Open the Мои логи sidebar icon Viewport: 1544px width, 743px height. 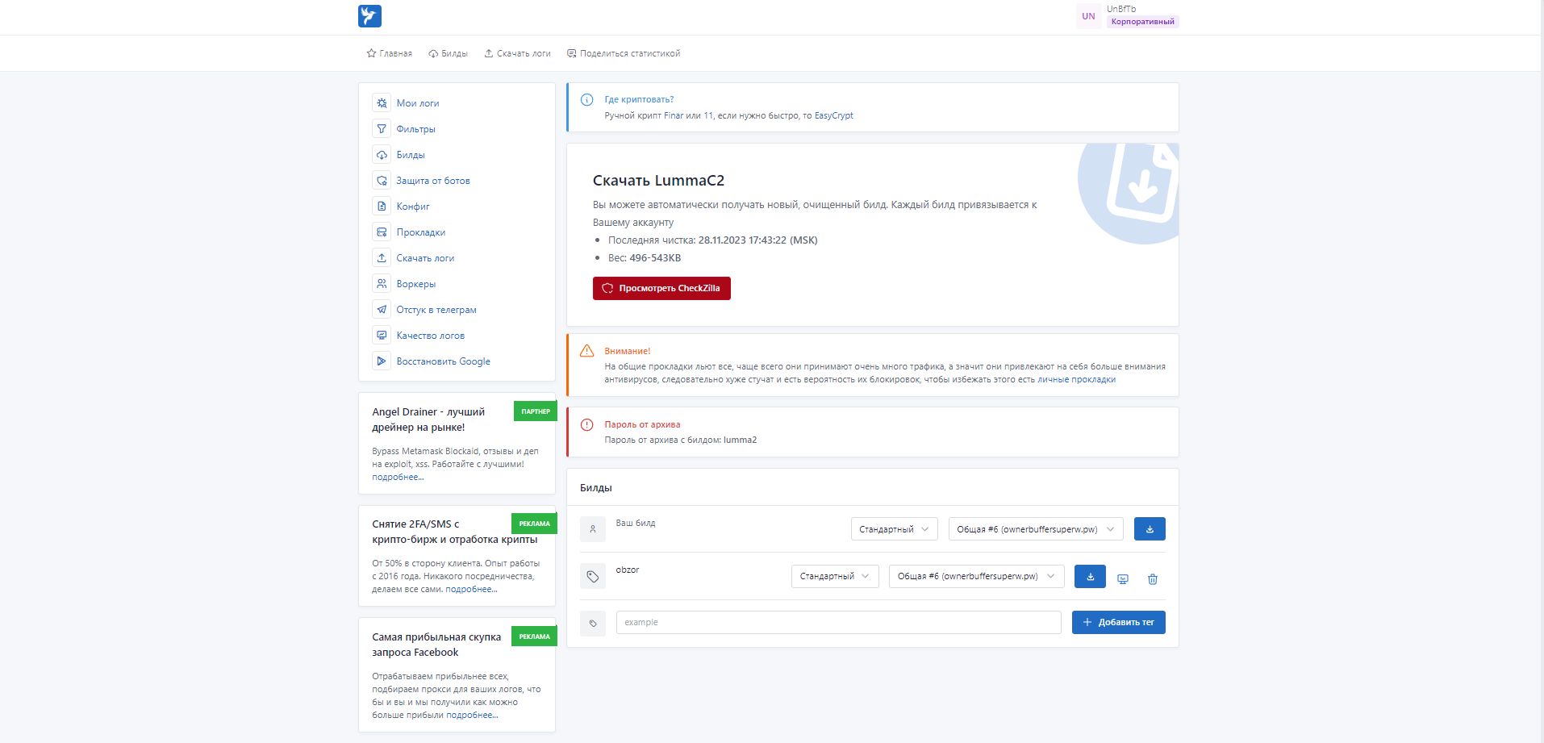382,103
